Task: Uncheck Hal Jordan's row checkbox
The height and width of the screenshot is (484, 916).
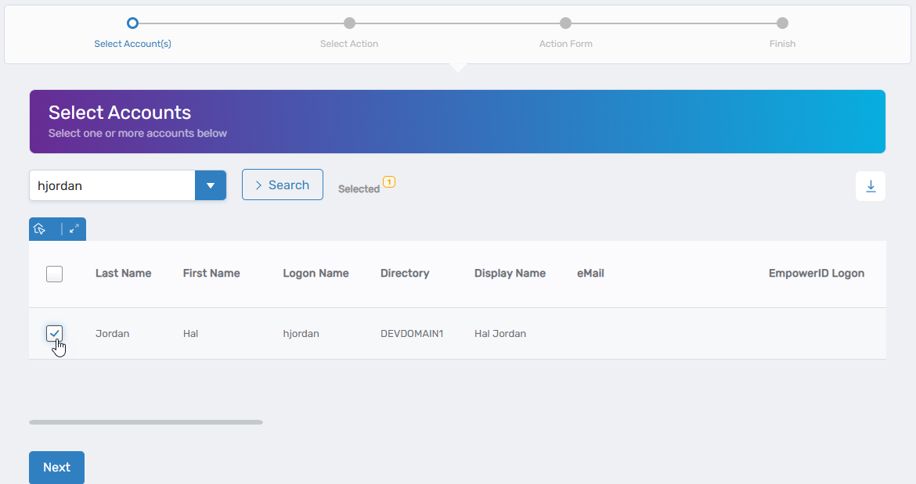Action: click(54, 333)
